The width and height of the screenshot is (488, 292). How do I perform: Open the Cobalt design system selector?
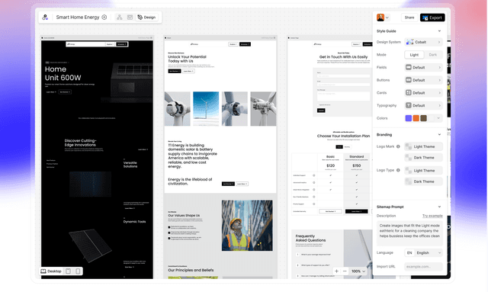click(423, 42)
